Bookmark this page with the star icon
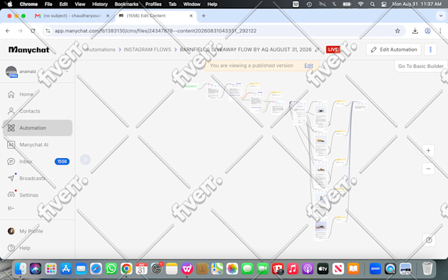 397,31
